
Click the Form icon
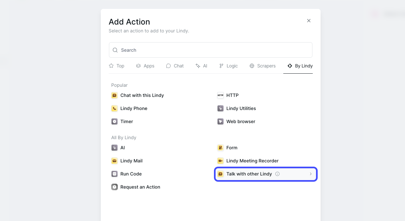[x=220, y=148]
